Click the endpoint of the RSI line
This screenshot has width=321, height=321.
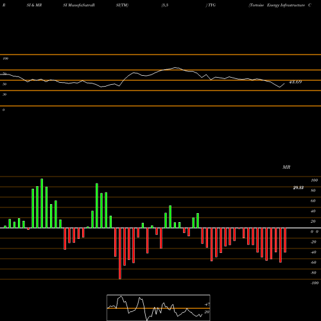click(x=284, y=83)
